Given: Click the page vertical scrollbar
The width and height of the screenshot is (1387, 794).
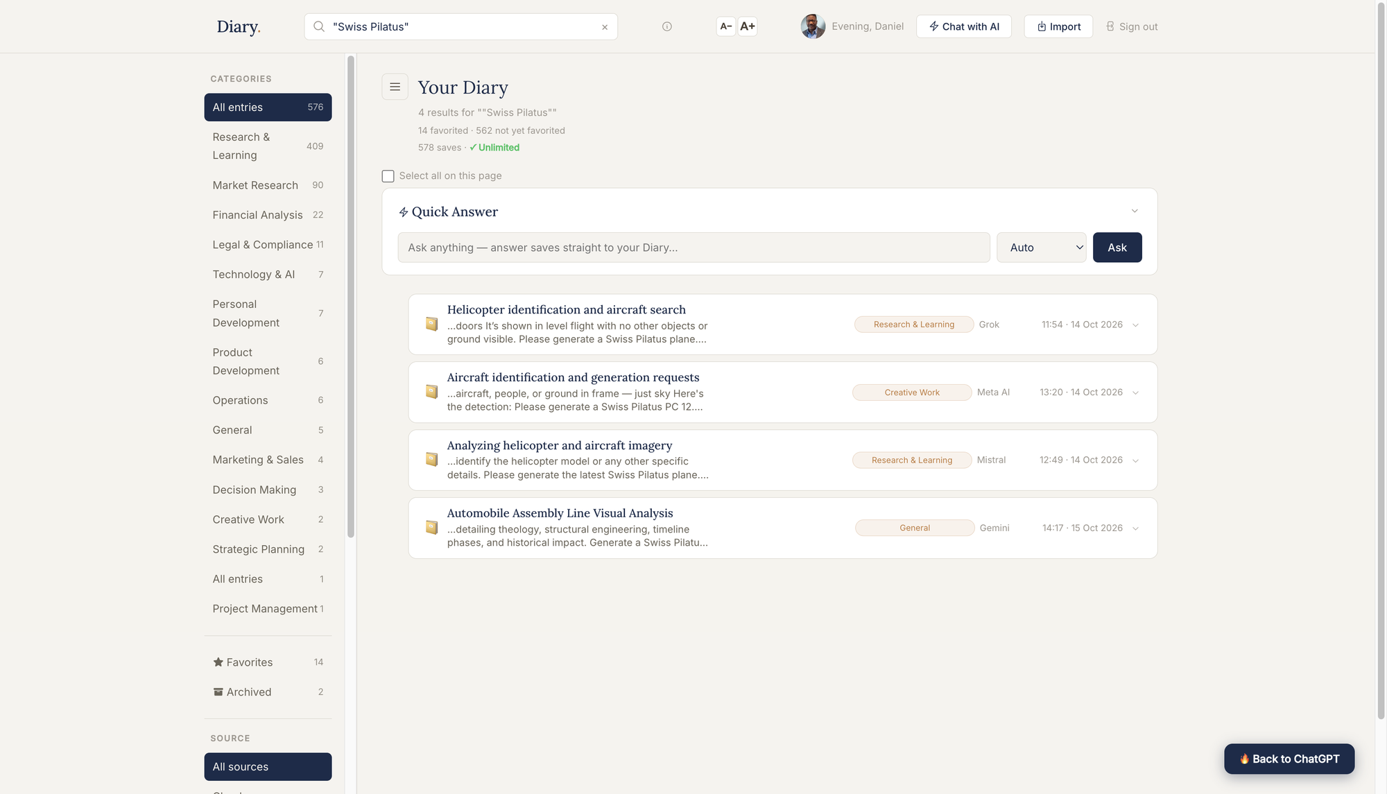Looking at the screenshot, I should [x=1381, y=361].
